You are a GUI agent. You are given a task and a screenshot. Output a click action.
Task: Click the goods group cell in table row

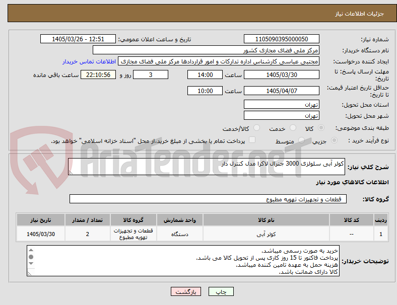click(133, 234)
